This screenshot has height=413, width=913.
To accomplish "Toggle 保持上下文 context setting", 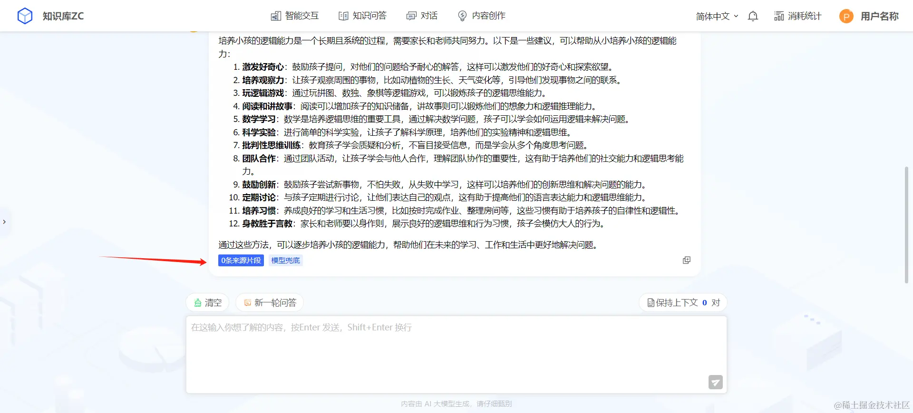I will 683,303.
